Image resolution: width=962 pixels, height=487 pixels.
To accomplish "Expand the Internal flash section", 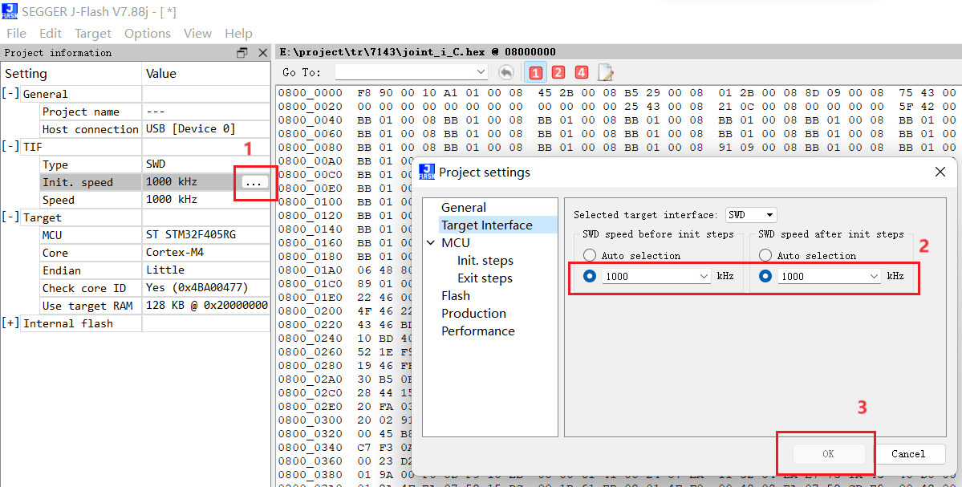I will [10, 323].
